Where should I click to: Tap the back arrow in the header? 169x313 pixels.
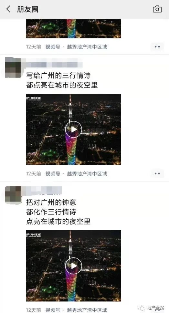[8, 9]
